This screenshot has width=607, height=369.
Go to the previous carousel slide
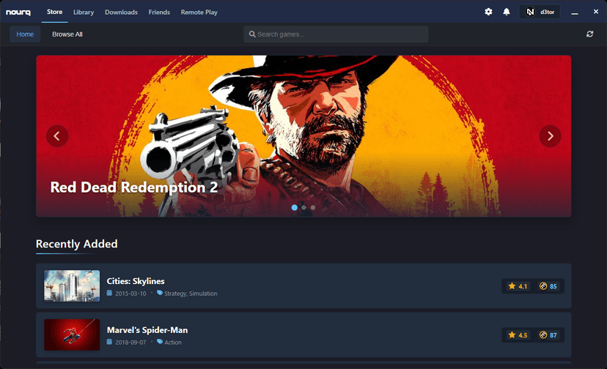tap(57, 135)
